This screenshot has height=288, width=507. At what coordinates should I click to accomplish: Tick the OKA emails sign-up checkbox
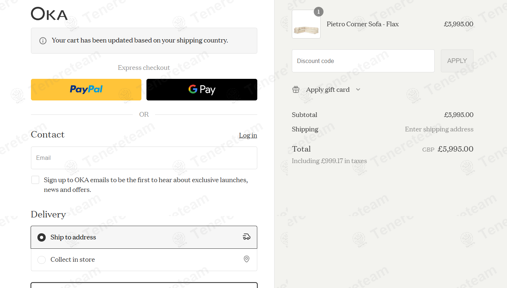[x=35, y=180]
